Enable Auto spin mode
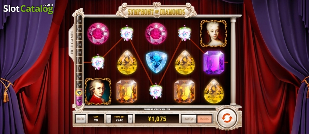Viewport: 309px width, 134px height. tap(189, 119)
